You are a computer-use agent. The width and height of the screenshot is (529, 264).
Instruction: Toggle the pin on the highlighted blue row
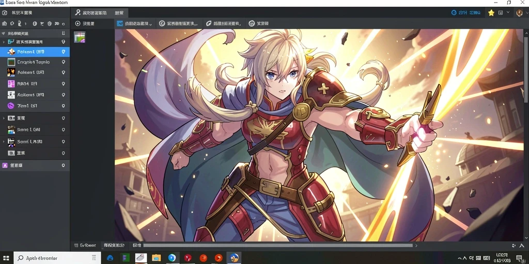(63, 52)
